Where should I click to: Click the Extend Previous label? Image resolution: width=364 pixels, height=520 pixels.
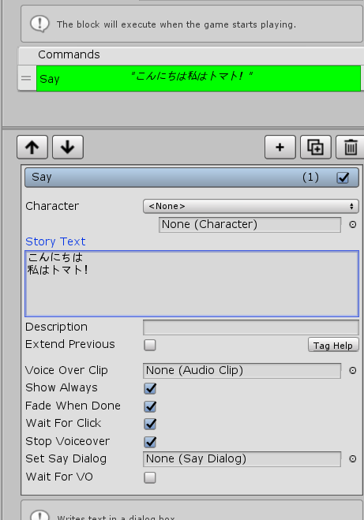point(70,344)
